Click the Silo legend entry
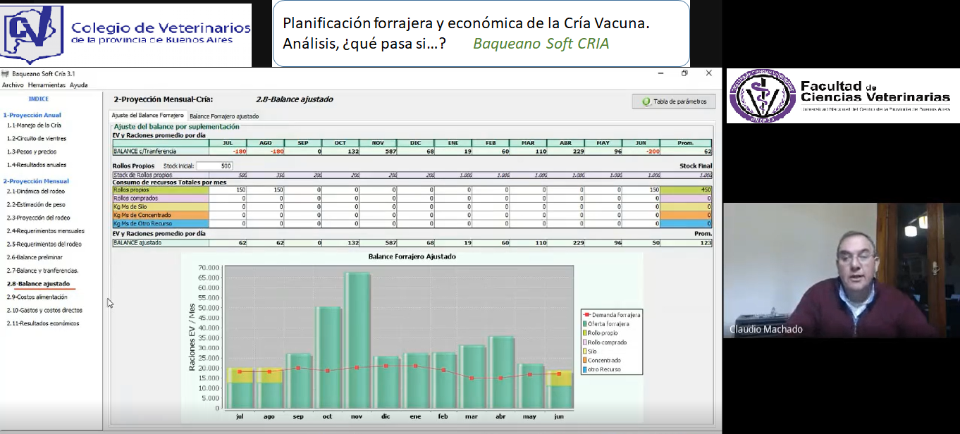This screenshot has width=960, height=434. [x=589, y=351]
